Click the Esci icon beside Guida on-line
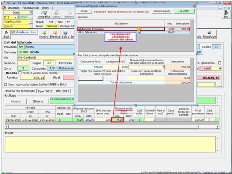Screen dimensions: 232x174 (6, 35)
